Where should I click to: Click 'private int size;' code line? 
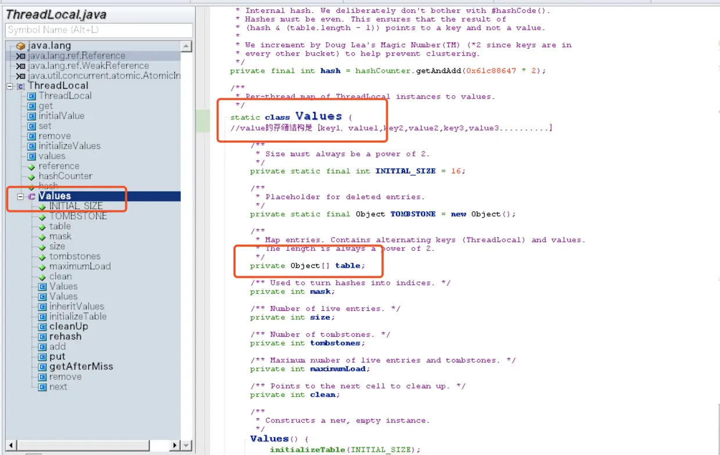click(293, 317)
